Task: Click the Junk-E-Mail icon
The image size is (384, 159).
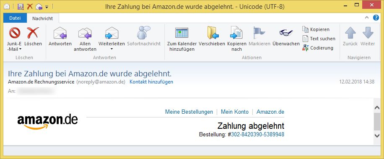Action: (x=14, y=33)
